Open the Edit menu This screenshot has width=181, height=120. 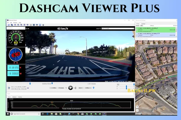[x=11, y=23]
